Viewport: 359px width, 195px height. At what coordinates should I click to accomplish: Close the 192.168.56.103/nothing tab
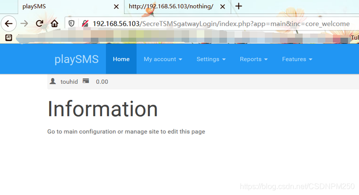click(222, 7)
